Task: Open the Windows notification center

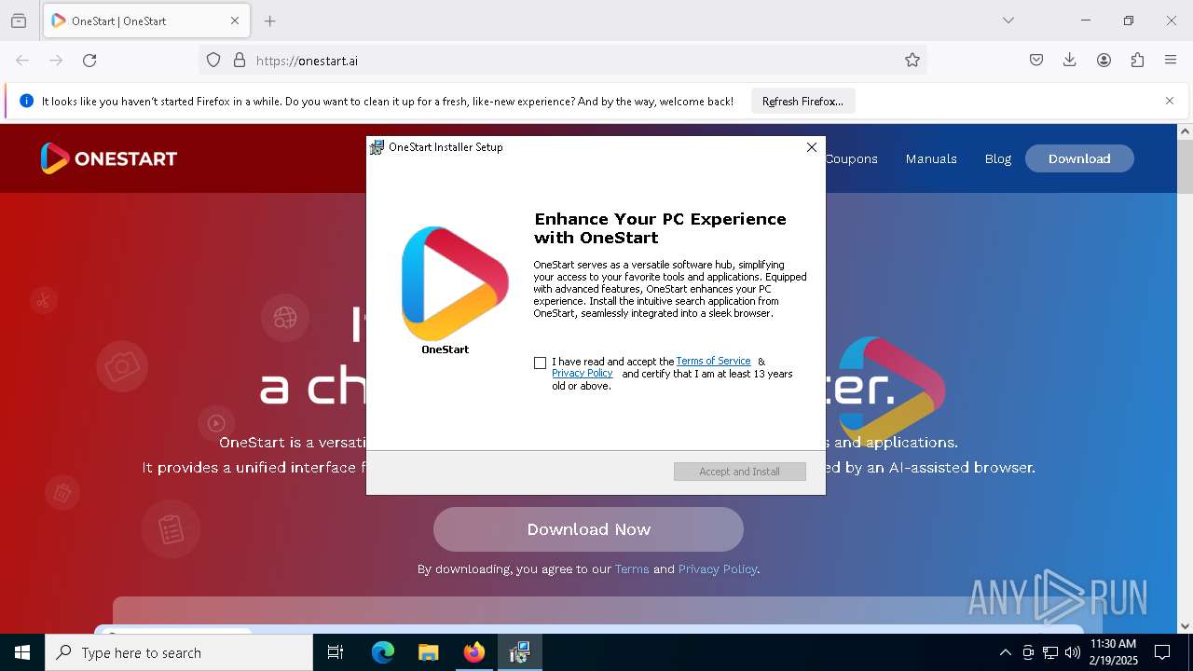Action: (1162, 652)
